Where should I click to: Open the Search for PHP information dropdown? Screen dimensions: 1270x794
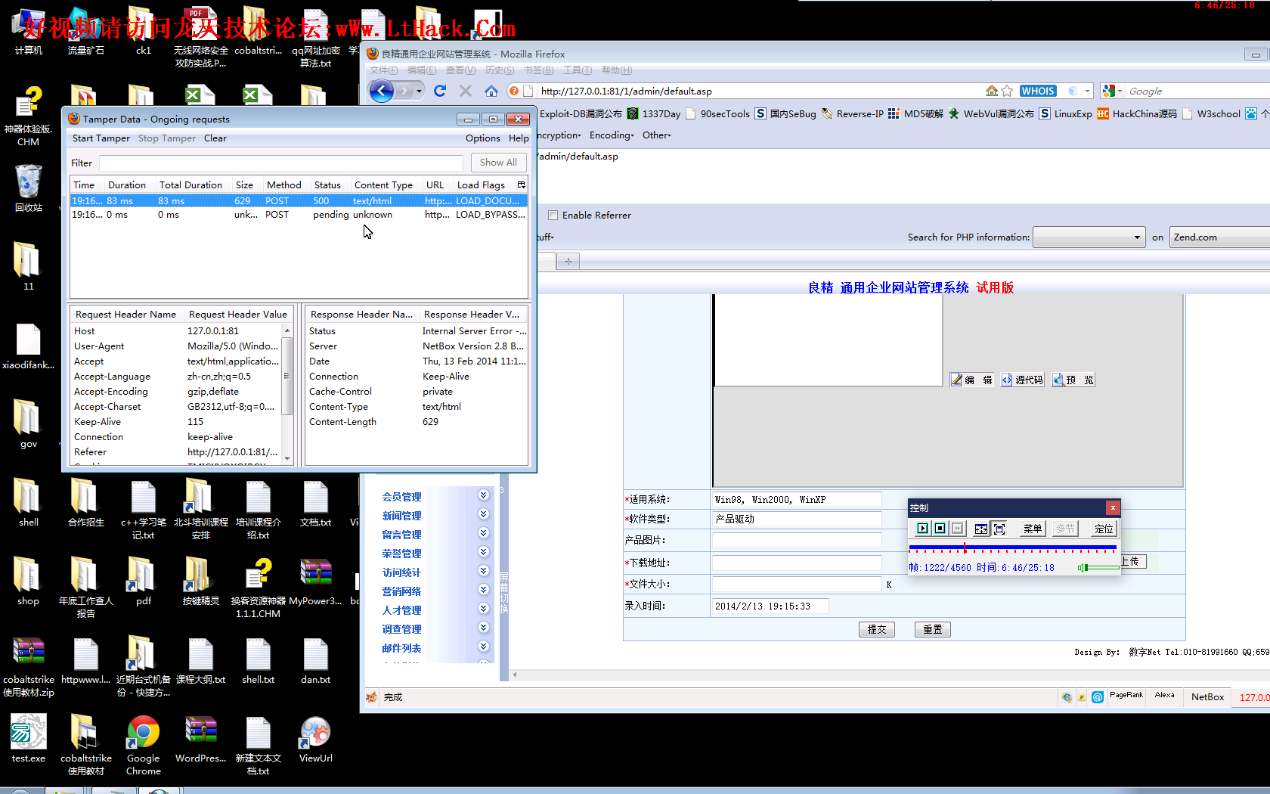1089,237
